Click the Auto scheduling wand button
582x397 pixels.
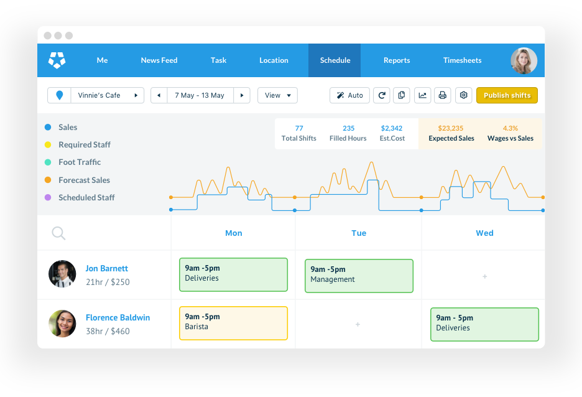pyautogui.click(x=349, y=95)
